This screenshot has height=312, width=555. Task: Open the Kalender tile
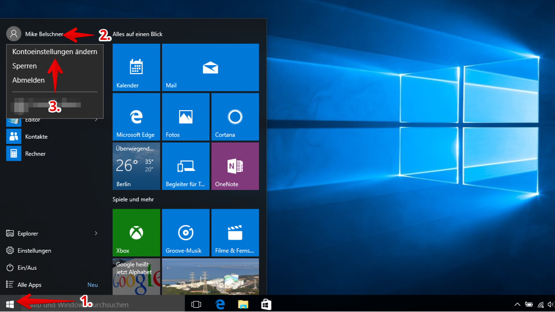pyautogui.click(x=136, y=67)
